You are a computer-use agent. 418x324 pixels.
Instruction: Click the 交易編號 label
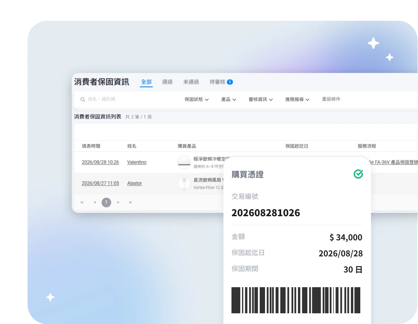click(245, 196)
